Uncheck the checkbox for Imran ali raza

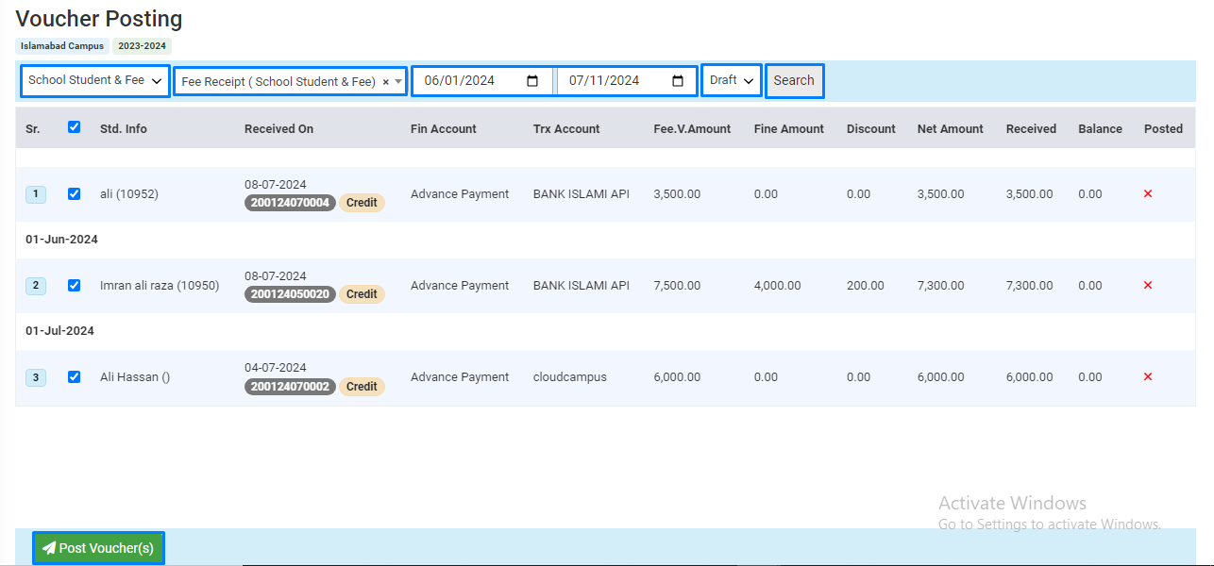(75, 285)
